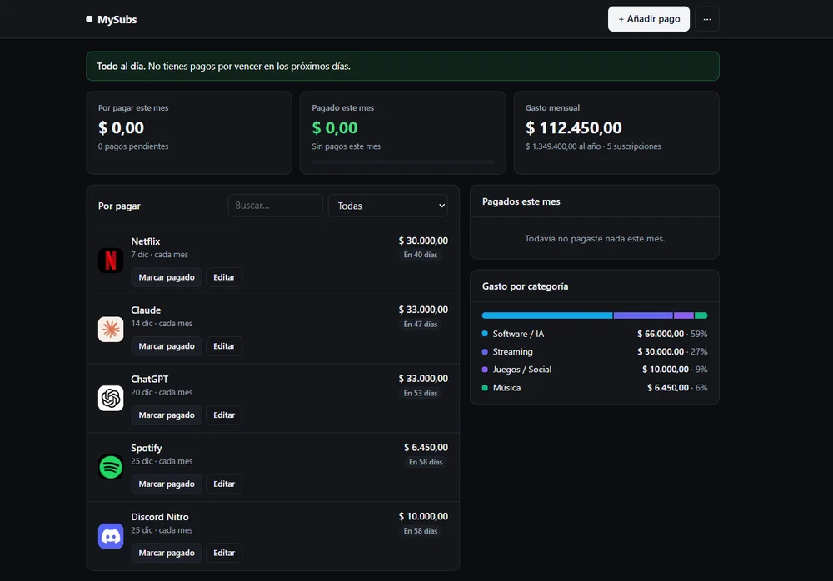Select the Música legend dot
This screenshot has width=833, height=581.
point(485,388)
